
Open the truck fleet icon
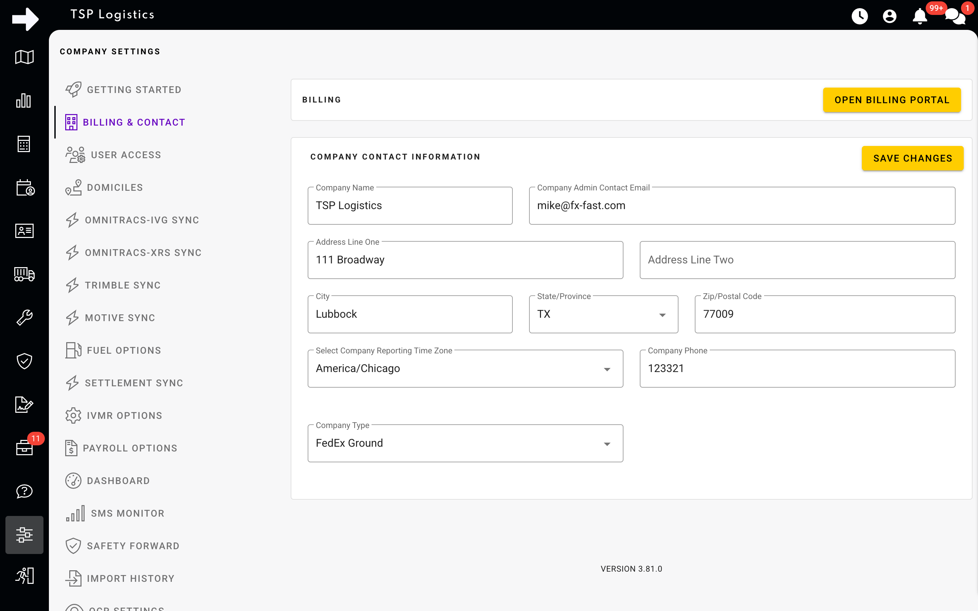click(24, 274)
